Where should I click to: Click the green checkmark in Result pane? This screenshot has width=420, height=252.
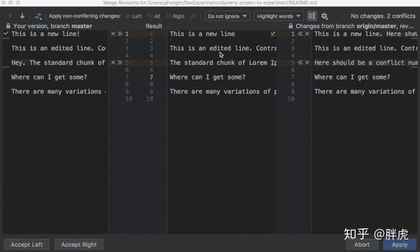tap(273, 34)
